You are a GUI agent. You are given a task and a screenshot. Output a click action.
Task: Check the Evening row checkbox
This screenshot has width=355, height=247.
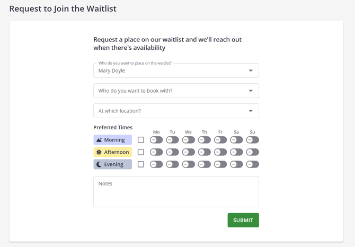pyautogui.click(x=141, y=164)
